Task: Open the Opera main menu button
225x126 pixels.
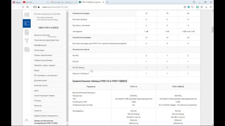Action: 17,2
